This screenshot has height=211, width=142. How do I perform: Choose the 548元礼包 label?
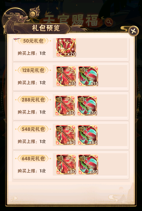point(33,129)
